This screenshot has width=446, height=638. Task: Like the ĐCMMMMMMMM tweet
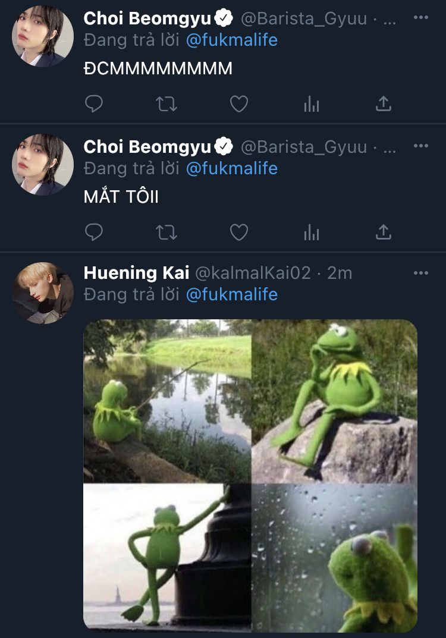point(239,104)
